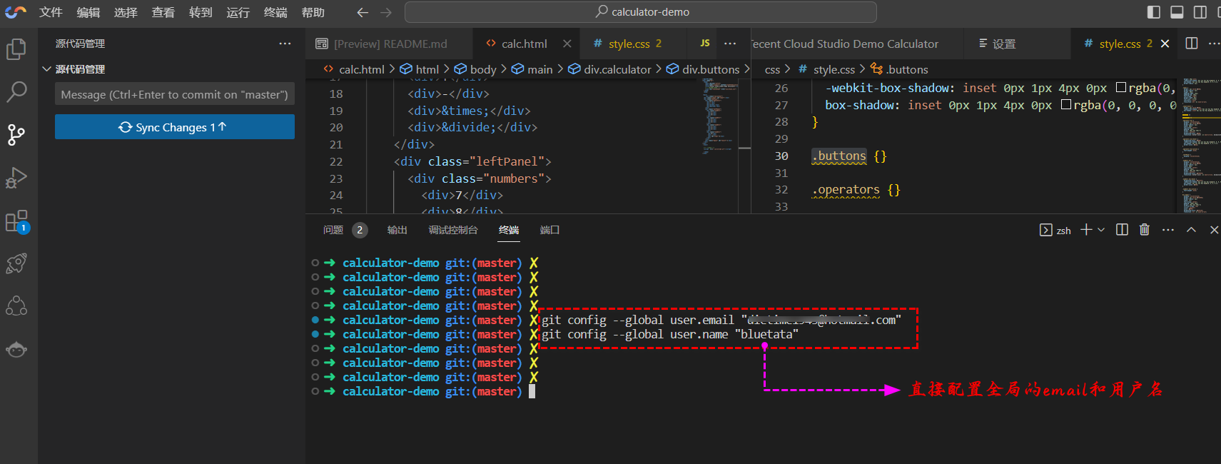Open the 编辑 menu
Image resolution: width=1221 pixels, height=464 pixels.
(88, 12)
